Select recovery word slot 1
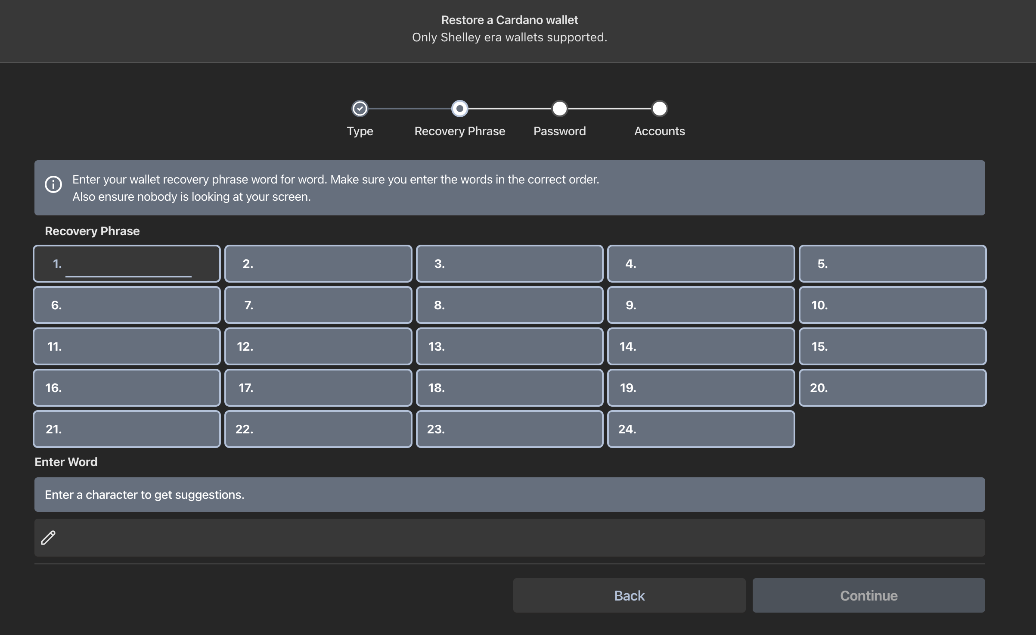 [127, 264]
